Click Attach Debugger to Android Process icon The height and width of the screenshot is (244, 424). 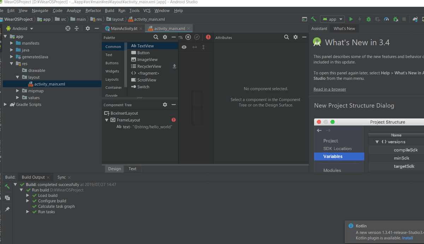396,19
